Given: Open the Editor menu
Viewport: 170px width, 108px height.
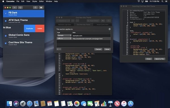Looking at the screenshot, I should (41, 1).
